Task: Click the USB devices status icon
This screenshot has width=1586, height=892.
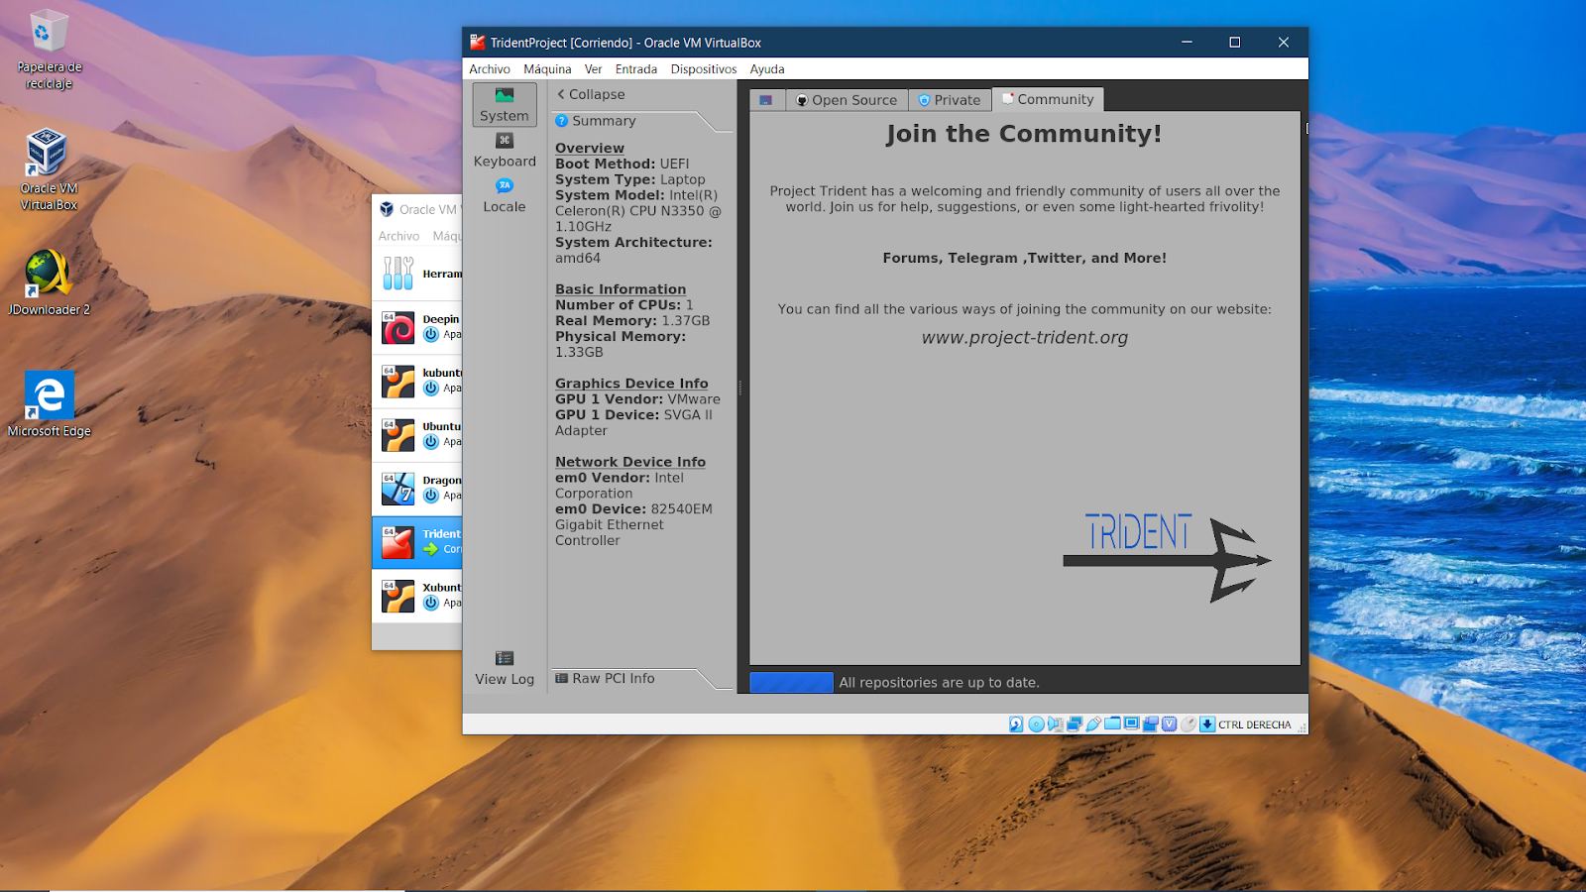Action: coord(1093,725)
